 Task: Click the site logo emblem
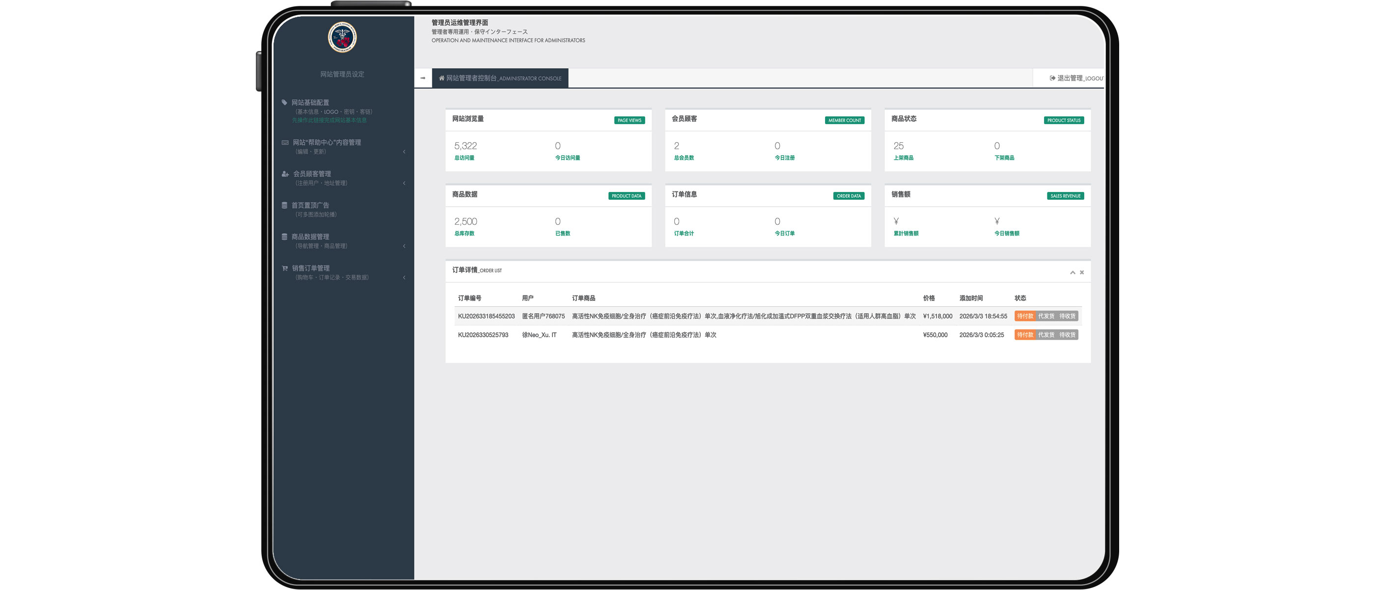click(x=342, y=37)
